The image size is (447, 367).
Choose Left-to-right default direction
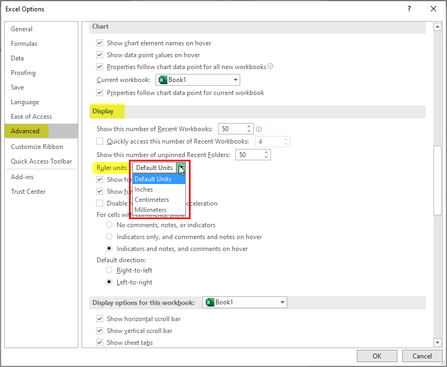pyautogui.click(x=109, y=282)
